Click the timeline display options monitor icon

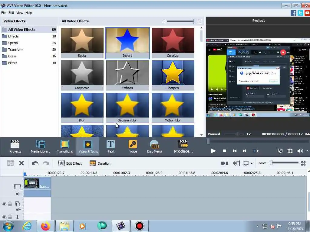246,163
